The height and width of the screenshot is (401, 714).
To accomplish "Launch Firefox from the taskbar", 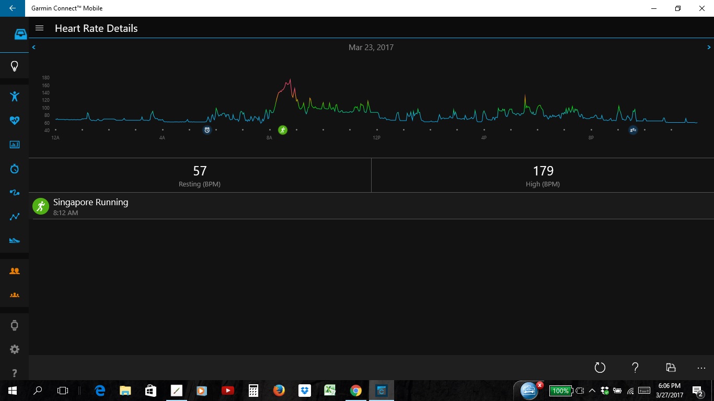I will 279,391.
